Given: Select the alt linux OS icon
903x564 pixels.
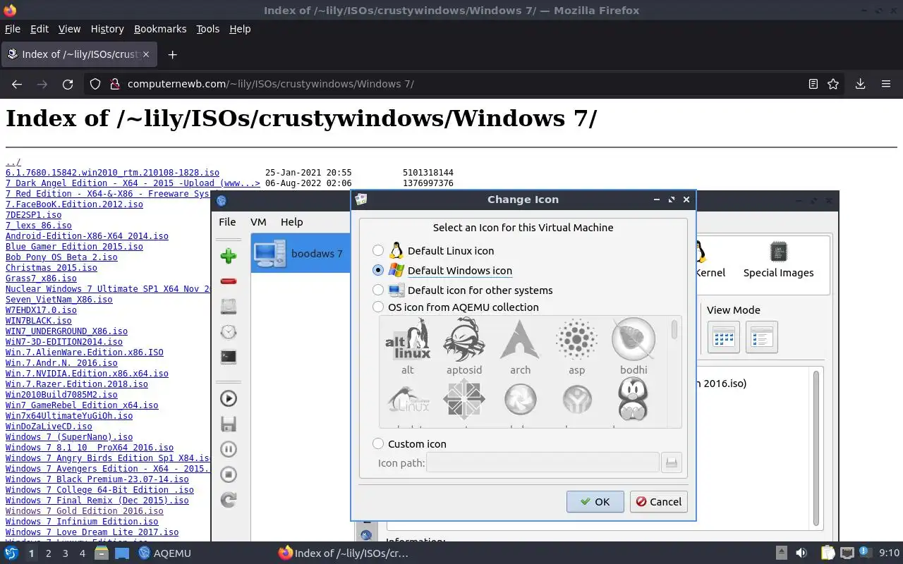Looking at the screenshot, I should tap(408, 346).
